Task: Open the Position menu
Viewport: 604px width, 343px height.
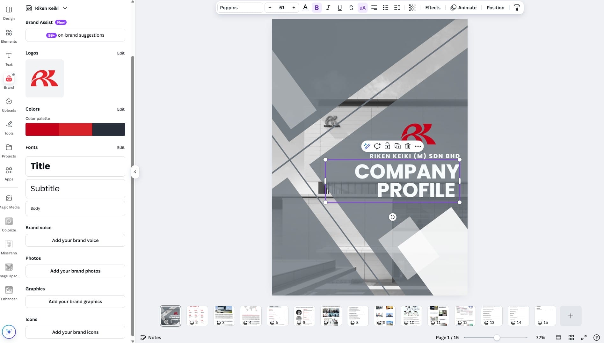Action: point(495,7)
